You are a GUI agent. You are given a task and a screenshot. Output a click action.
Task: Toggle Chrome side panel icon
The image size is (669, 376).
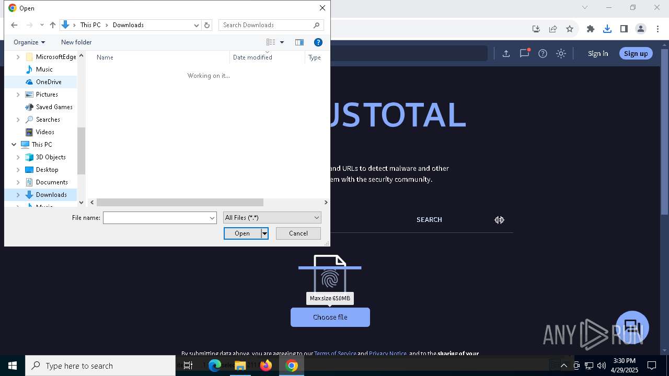[x=624, y=29]
